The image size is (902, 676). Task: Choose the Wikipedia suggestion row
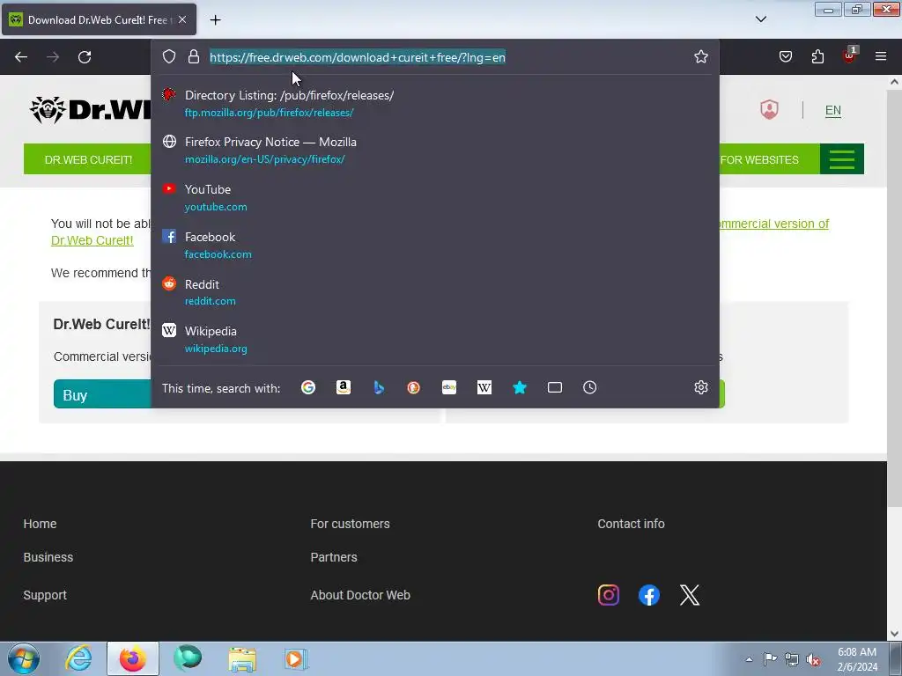point(435,339)
